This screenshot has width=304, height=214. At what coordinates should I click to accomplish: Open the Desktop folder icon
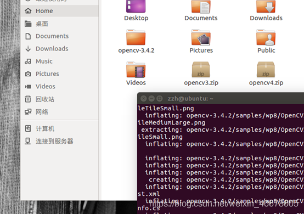(x=136, y=6)
